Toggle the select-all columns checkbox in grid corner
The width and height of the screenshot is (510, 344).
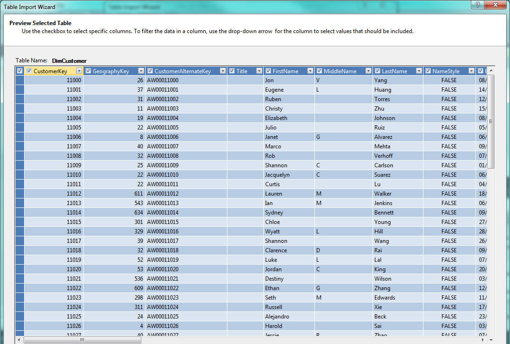[19, 71]
